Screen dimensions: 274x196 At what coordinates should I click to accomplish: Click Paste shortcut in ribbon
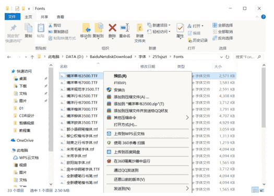pos(62,38)
